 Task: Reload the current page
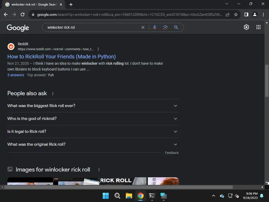pyautogui.click(x=23, y=15)
